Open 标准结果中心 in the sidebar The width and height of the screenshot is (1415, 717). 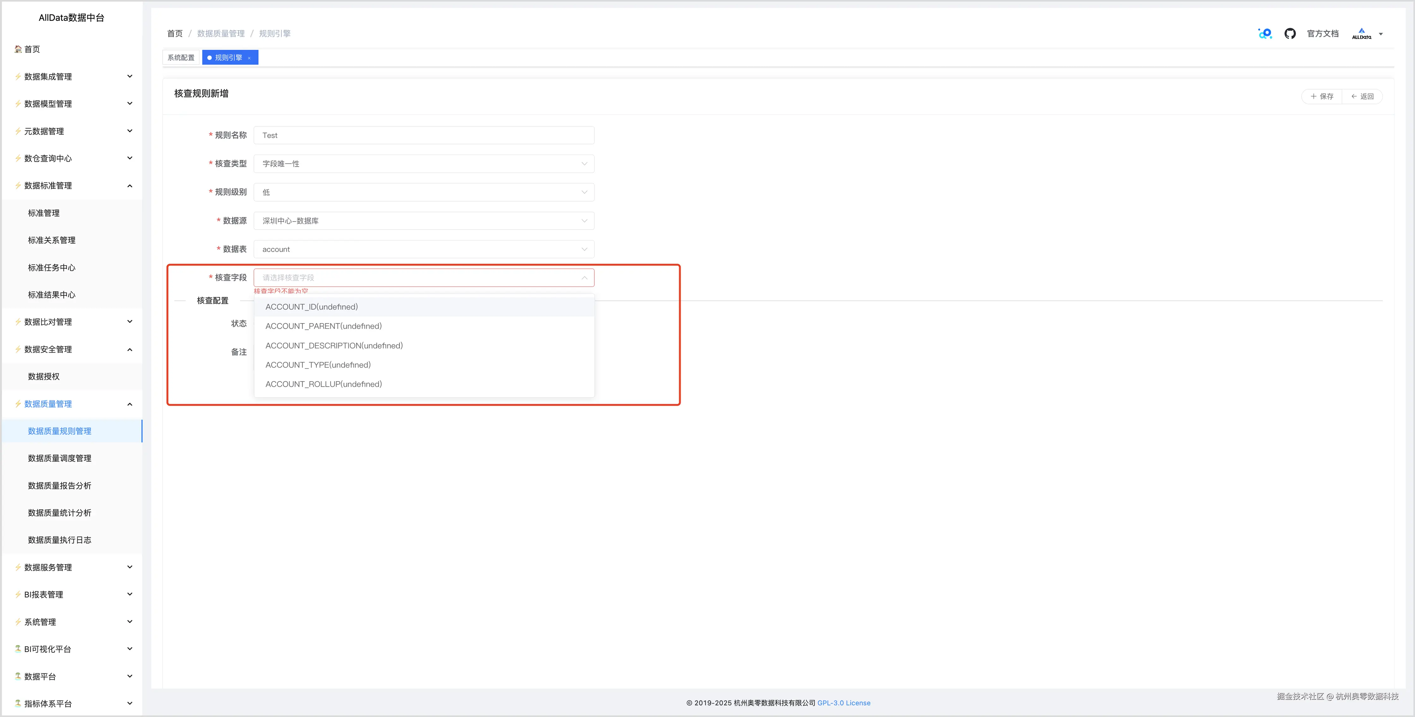[x=71, y=294]
